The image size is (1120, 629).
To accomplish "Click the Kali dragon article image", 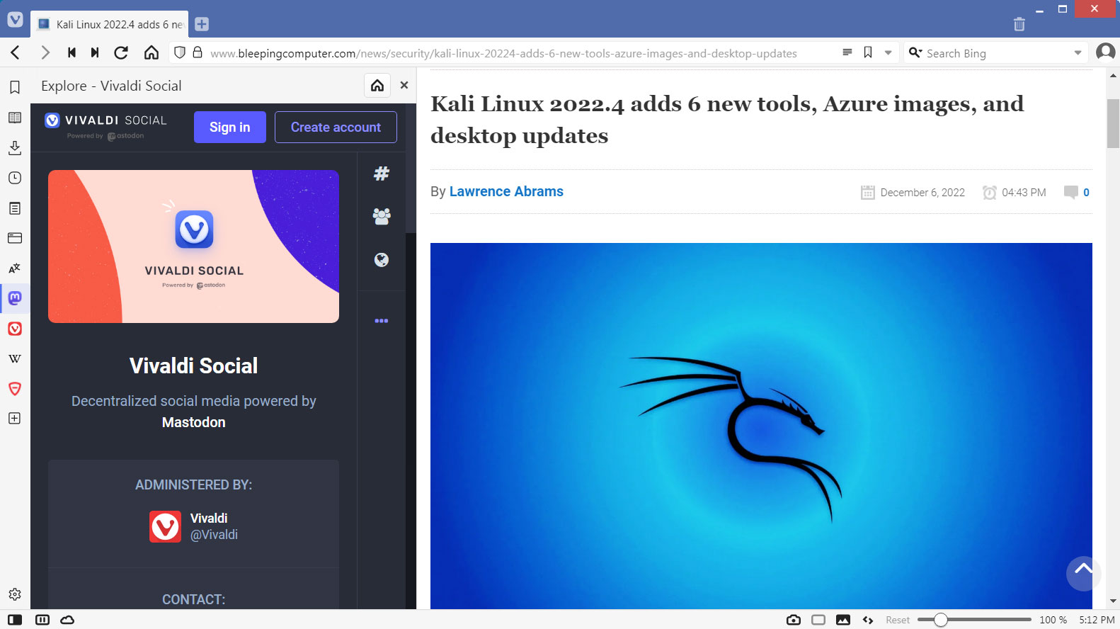I will (761, 426).
